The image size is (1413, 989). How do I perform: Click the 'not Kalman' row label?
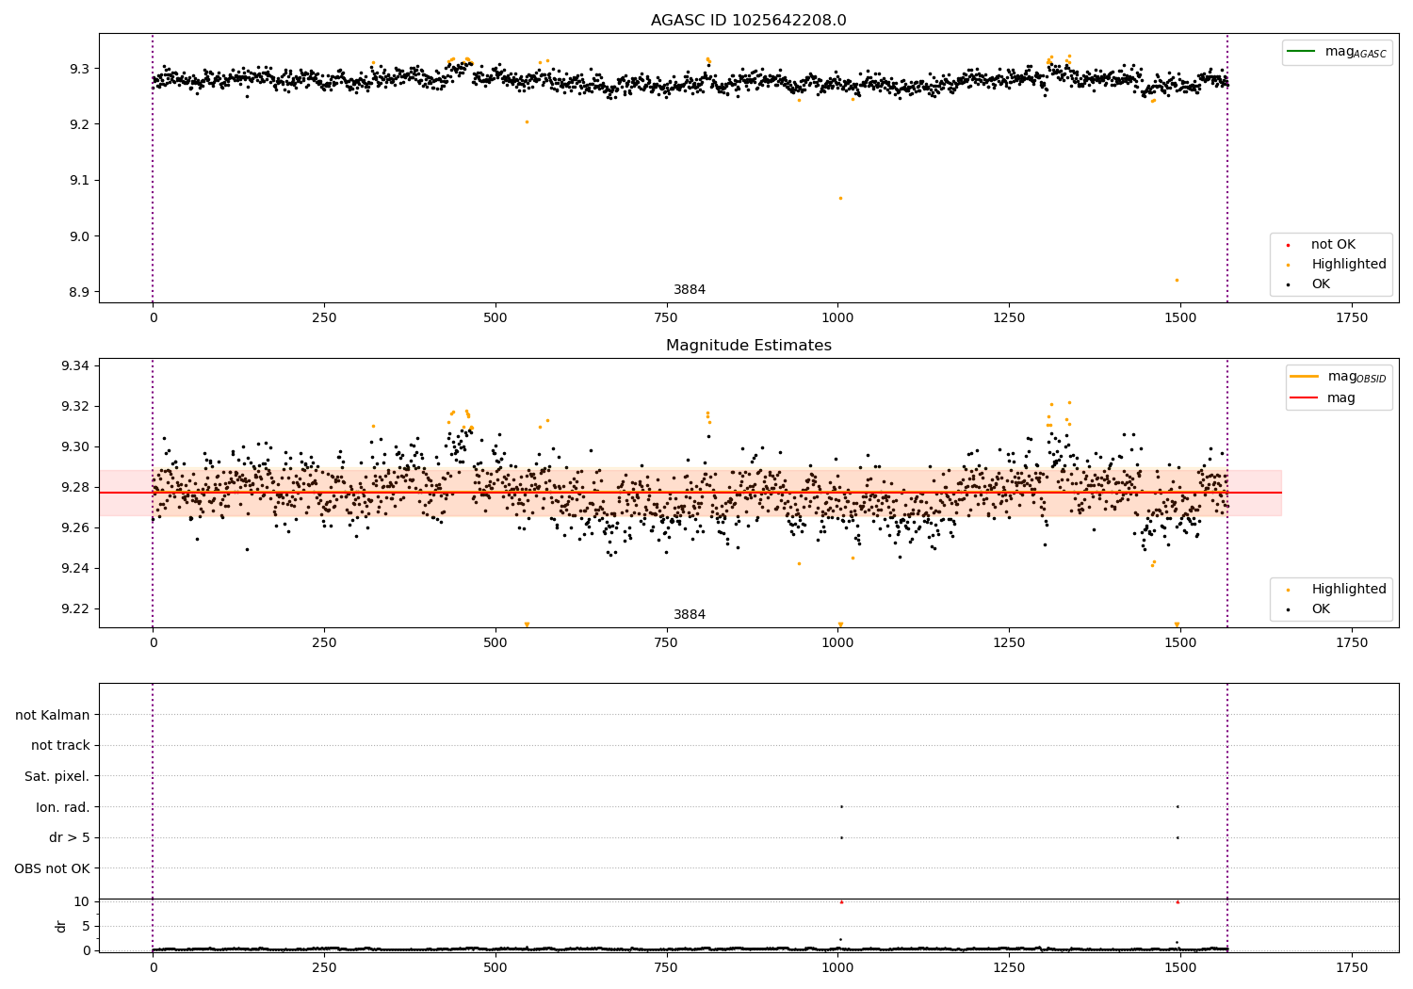point(53,715)
